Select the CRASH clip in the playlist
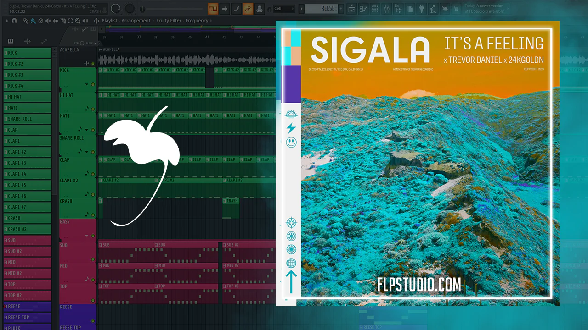The height and width of the screenshot is (330, 588). pyautogui.click(x=231, y=208)
